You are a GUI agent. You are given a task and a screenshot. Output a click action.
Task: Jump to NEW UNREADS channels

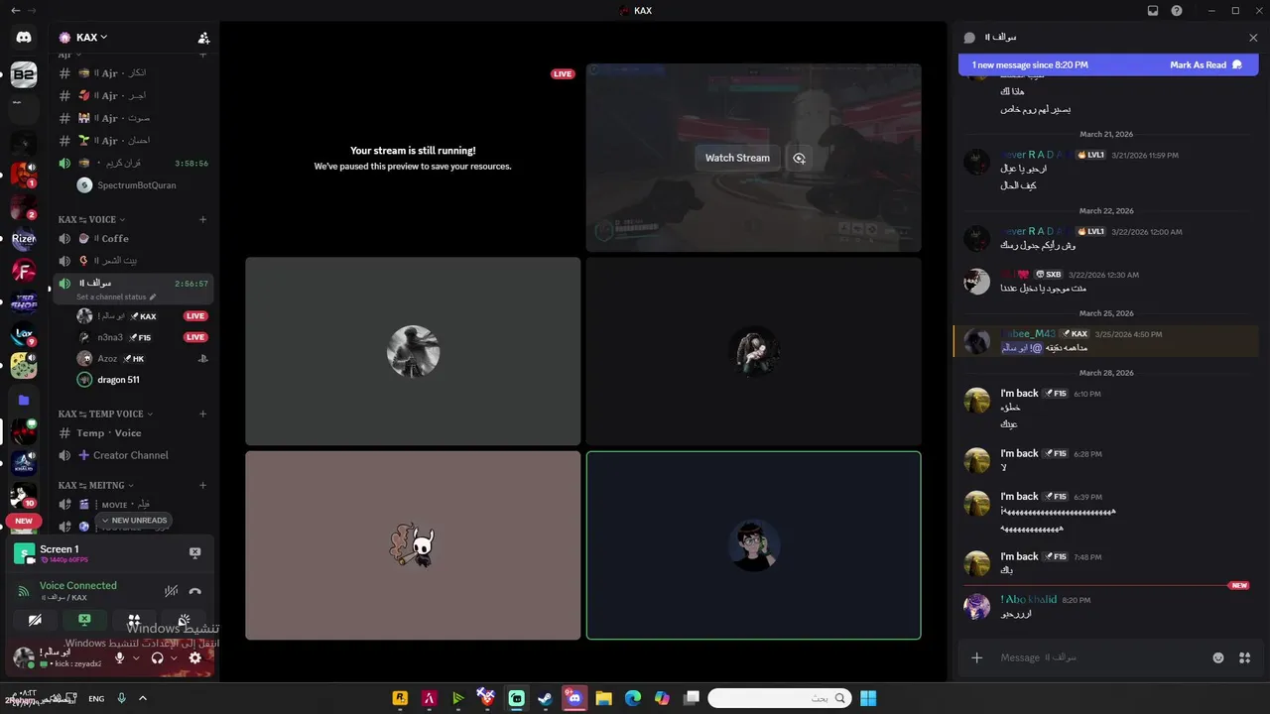tap(134, 520)
